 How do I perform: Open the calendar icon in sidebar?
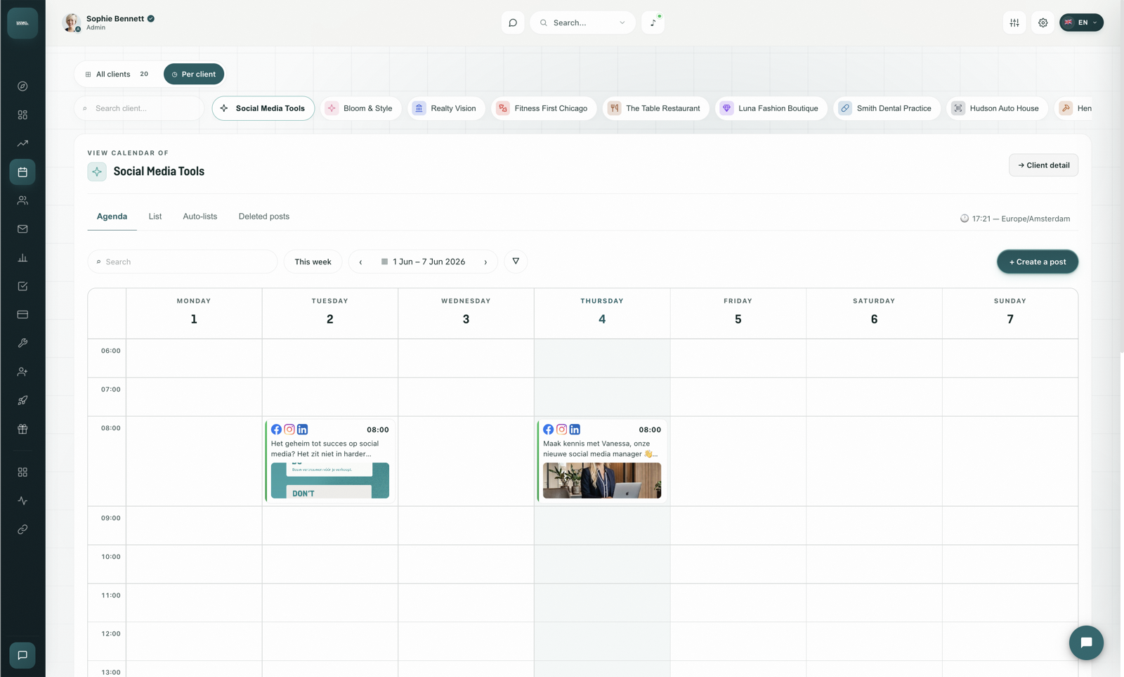(x=22, y=172)
